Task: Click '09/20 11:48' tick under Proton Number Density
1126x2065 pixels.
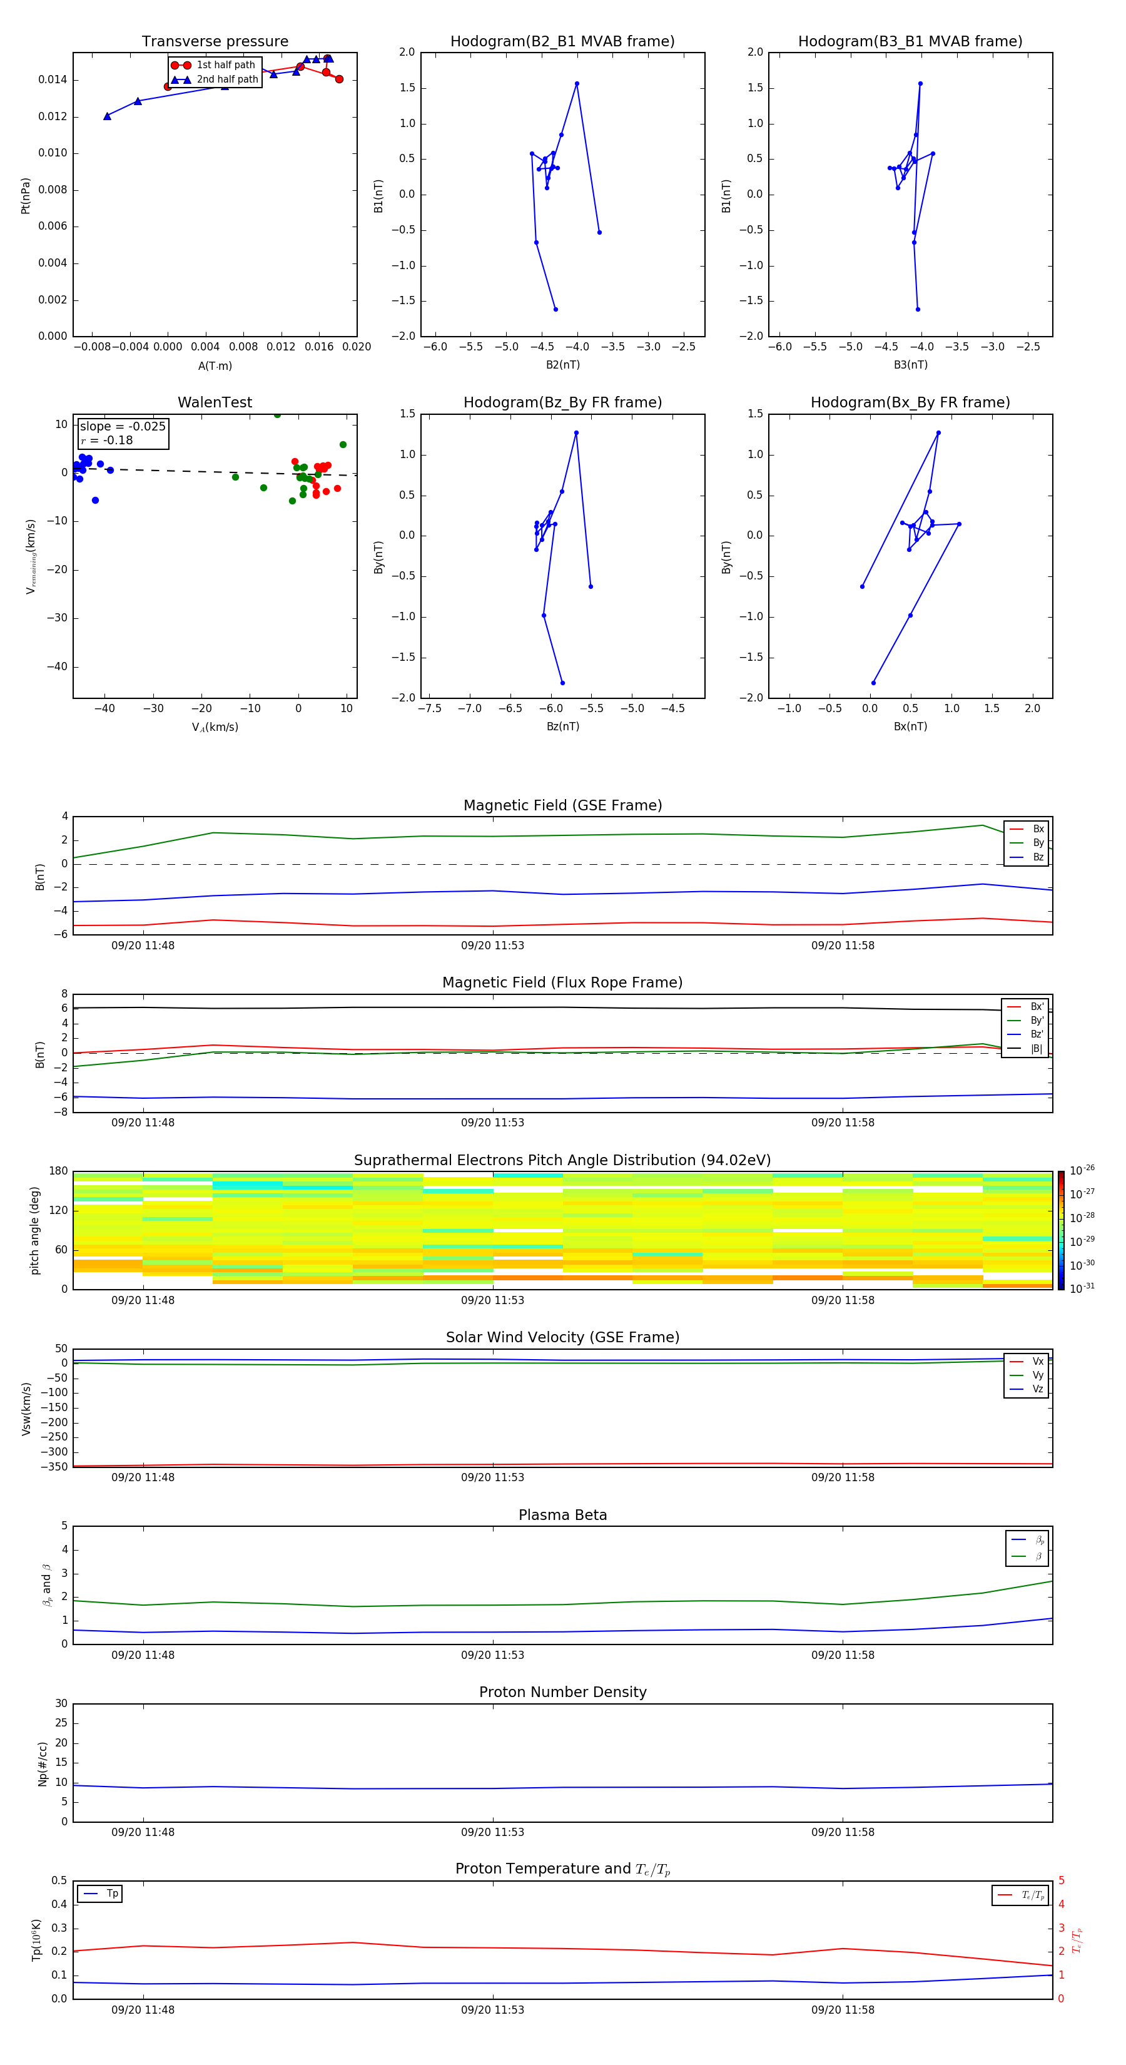Action: pos(143,1833)
